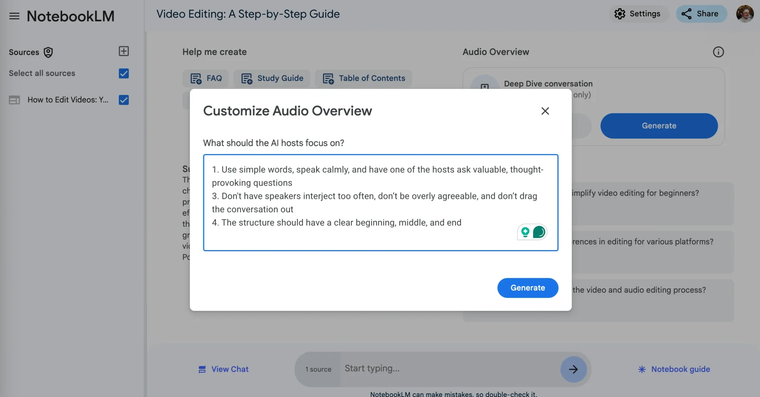The height and width of the screenshot is (397, 760).
Task: Click the Share button
Action: (700, 14)
